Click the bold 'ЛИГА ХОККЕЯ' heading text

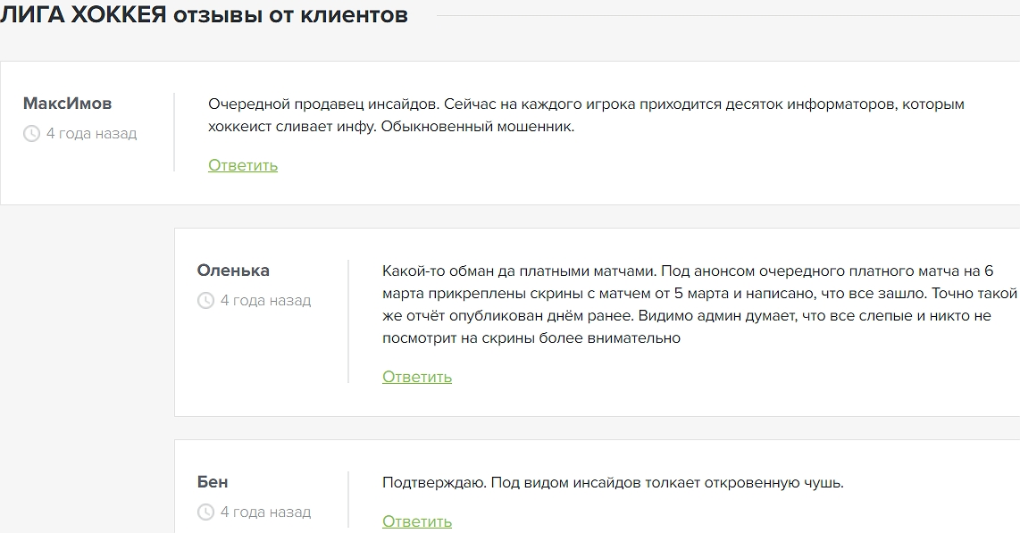point(83,15)
